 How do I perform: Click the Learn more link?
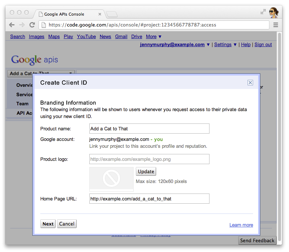[241, 225]
